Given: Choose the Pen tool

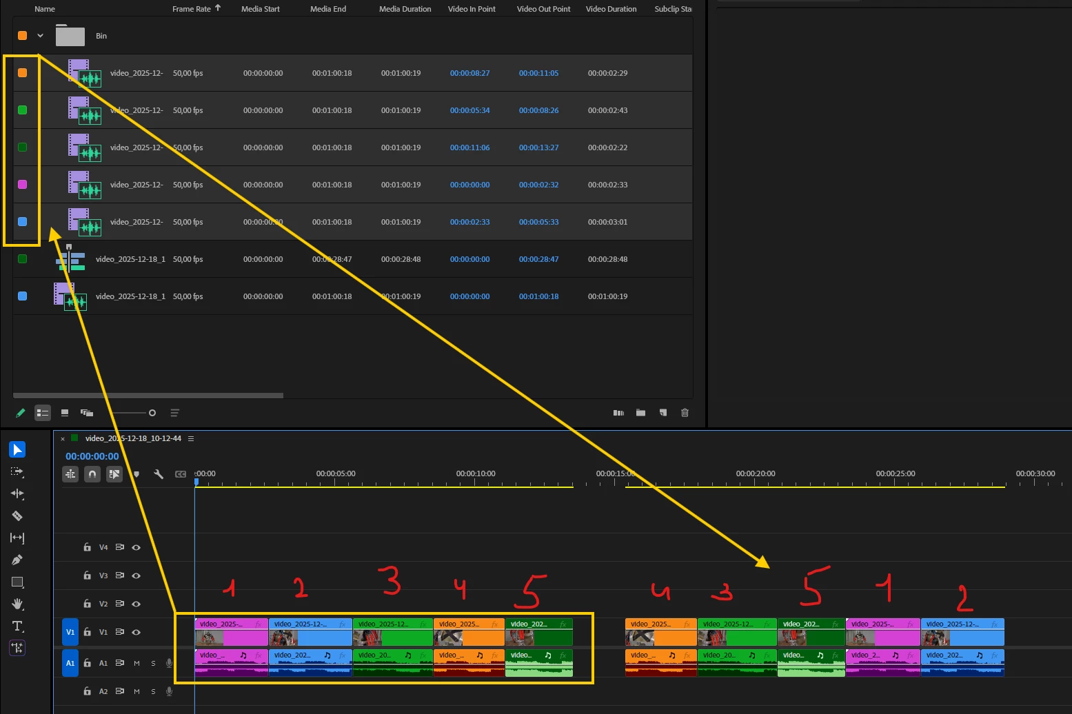Looking at the screenshot, I should tap(17, 560).
